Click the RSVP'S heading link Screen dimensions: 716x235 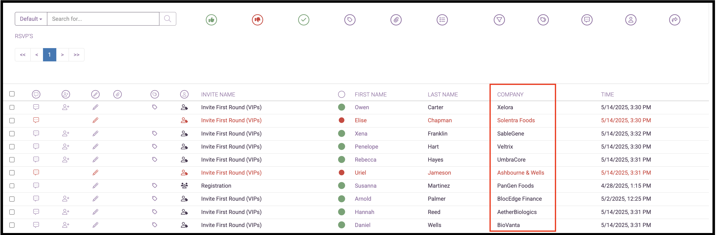click(24, 36)
